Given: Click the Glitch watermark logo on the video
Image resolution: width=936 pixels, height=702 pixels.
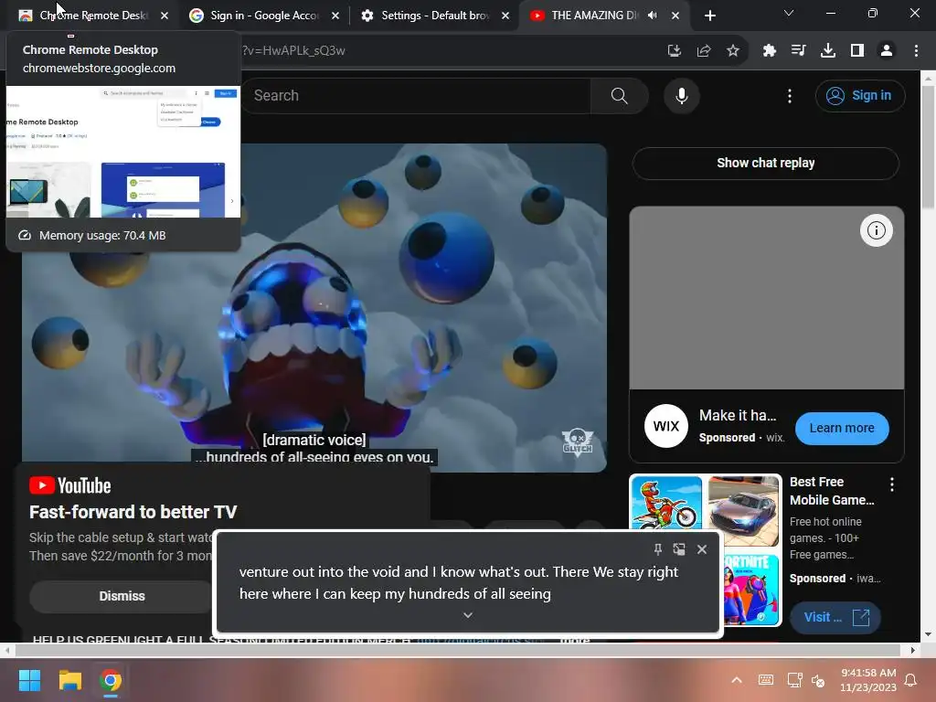Looking at the screenshot, I should coord(578,442).
